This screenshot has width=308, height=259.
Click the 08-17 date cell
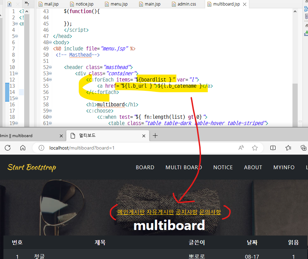(x=252, y=257)
